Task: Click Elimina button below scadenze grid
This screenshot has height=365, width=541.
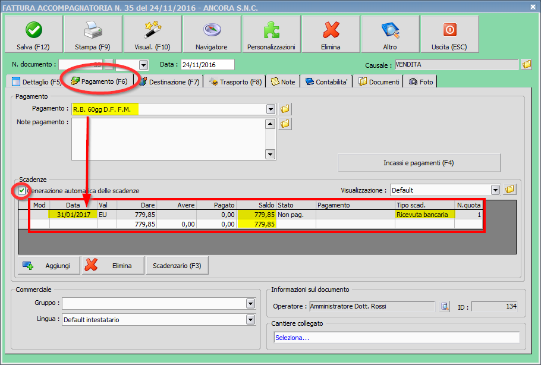Action: pyautogui.click(x=113, y=265)
